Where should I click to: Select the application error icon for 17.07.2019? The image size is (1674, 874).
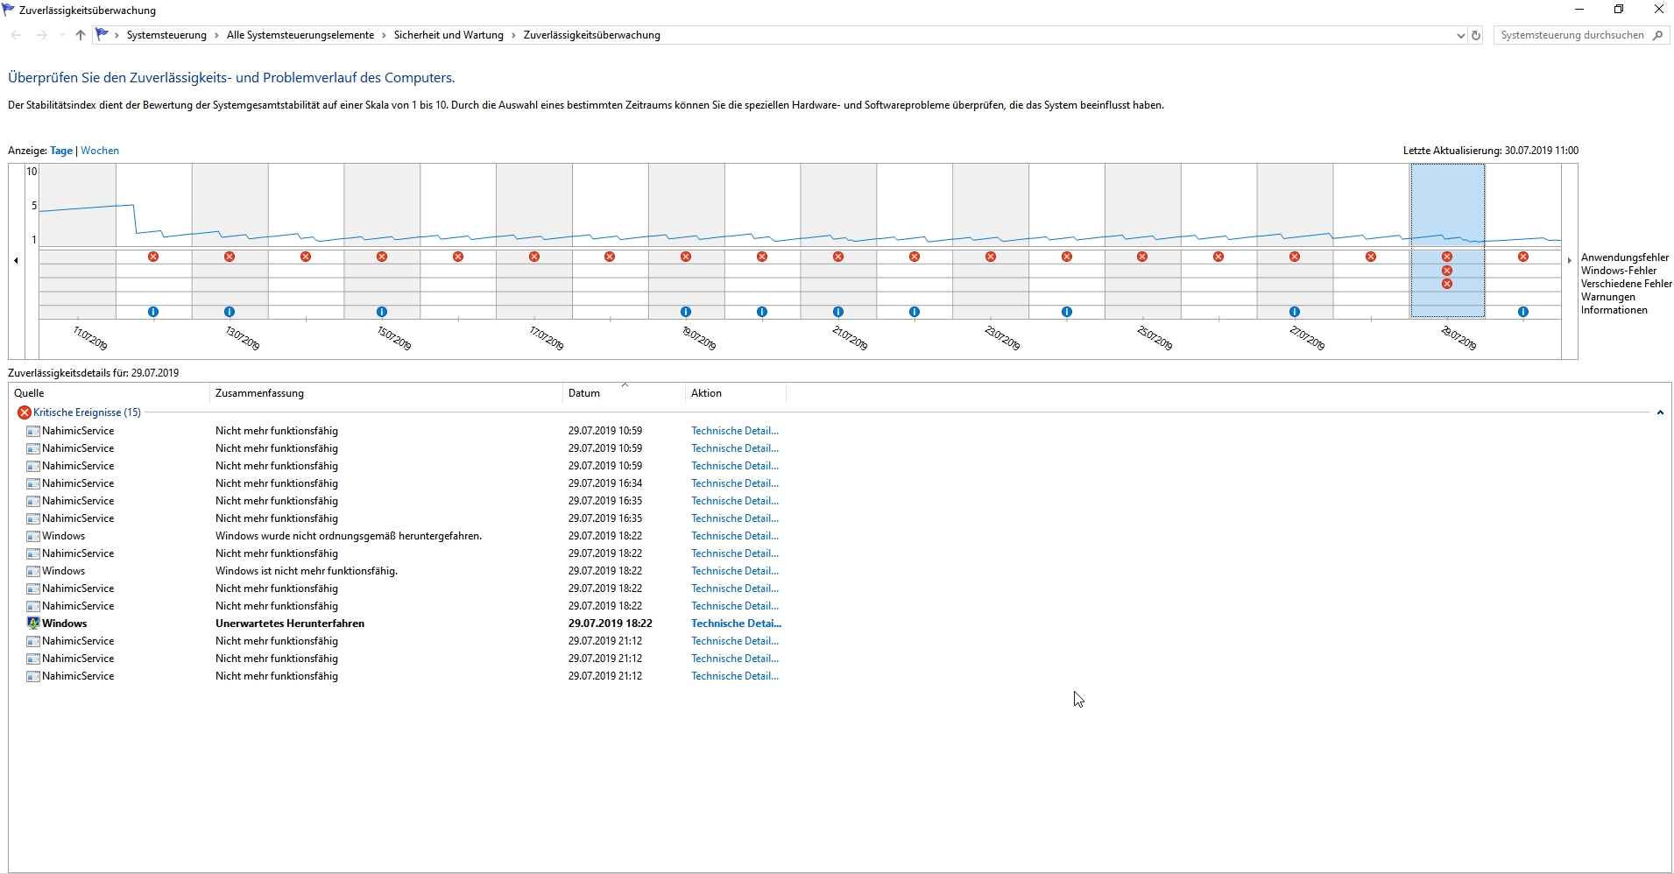(534, 257)
